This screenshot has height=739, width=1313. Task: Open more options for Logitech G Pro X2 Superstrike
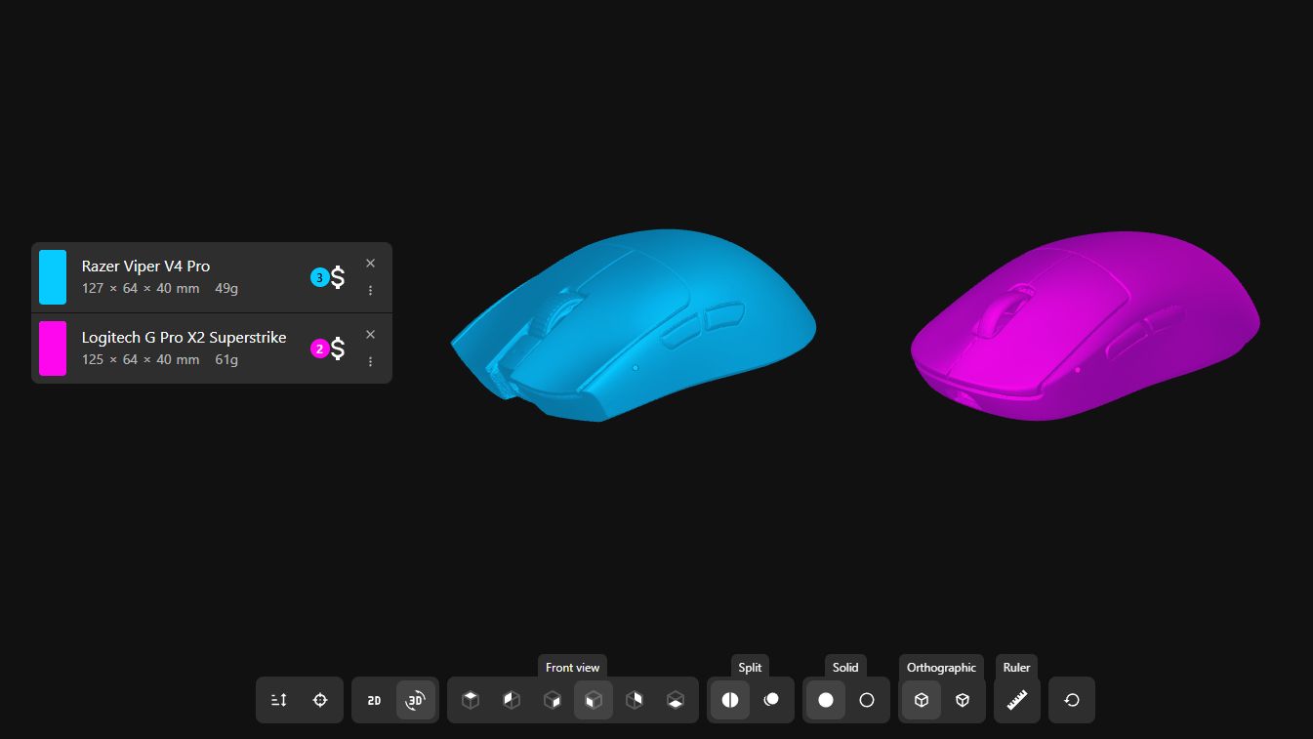[370, 361]
